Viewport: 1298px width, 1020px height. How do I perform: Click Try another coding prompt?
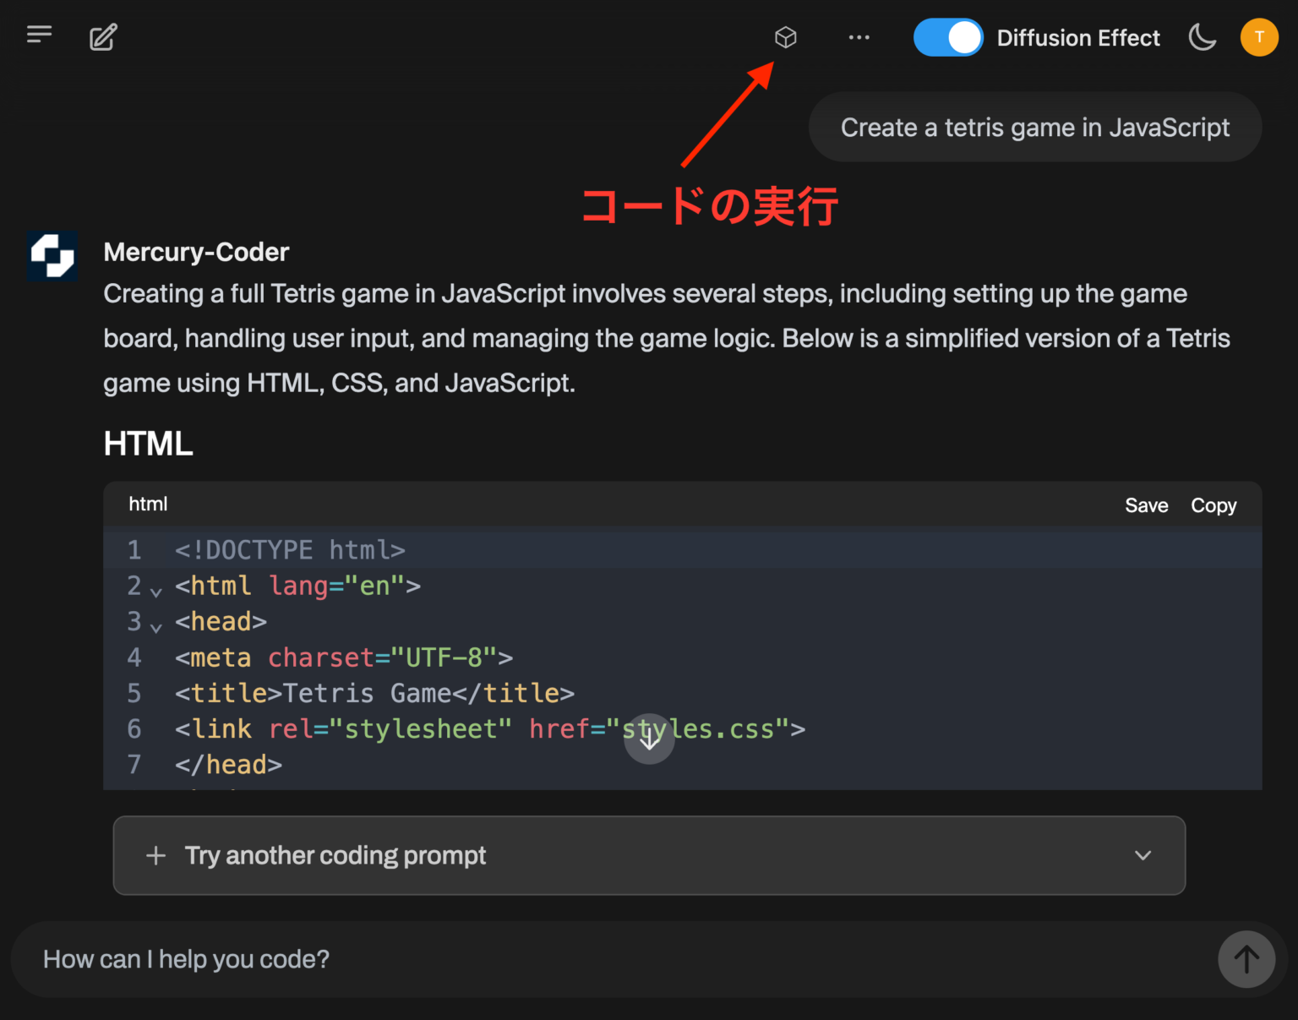pos(335,855)
